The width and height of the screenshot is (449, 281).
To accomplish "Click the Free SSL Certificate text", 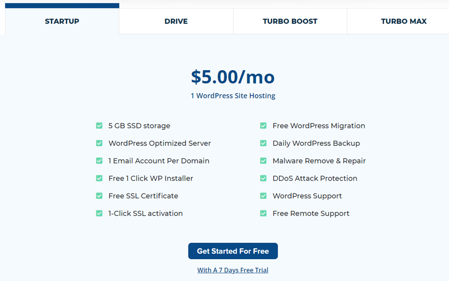I will point(143,196).
